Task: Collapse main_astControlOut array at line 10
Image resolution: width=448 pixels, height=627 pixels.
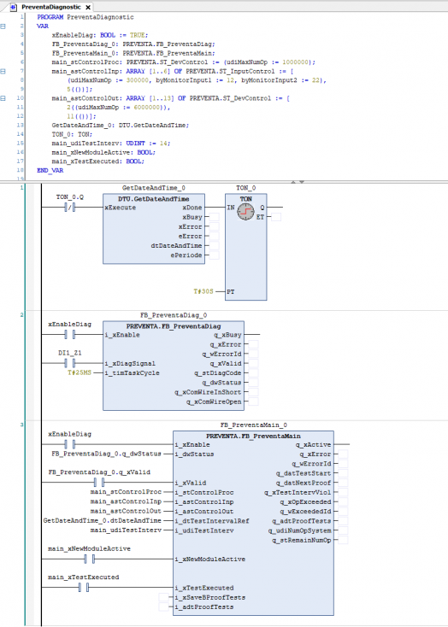Action: click(3, 98)
